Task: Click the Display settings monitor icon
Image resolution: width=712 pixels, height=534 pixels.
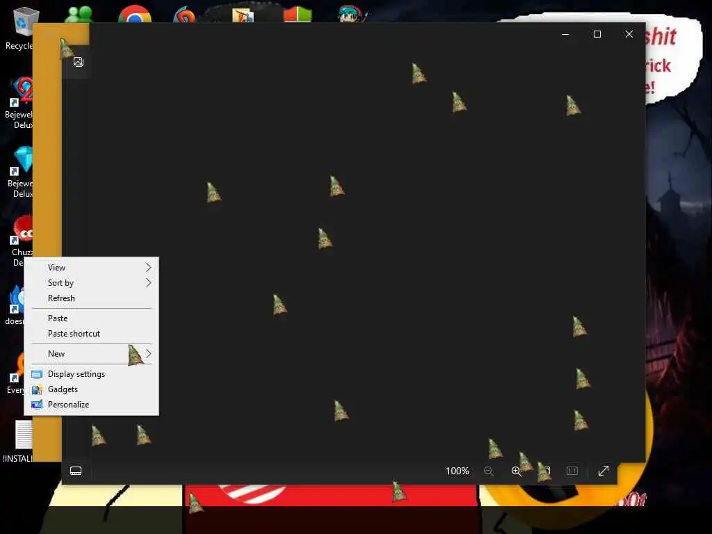Action: click(x=37, y=374)
